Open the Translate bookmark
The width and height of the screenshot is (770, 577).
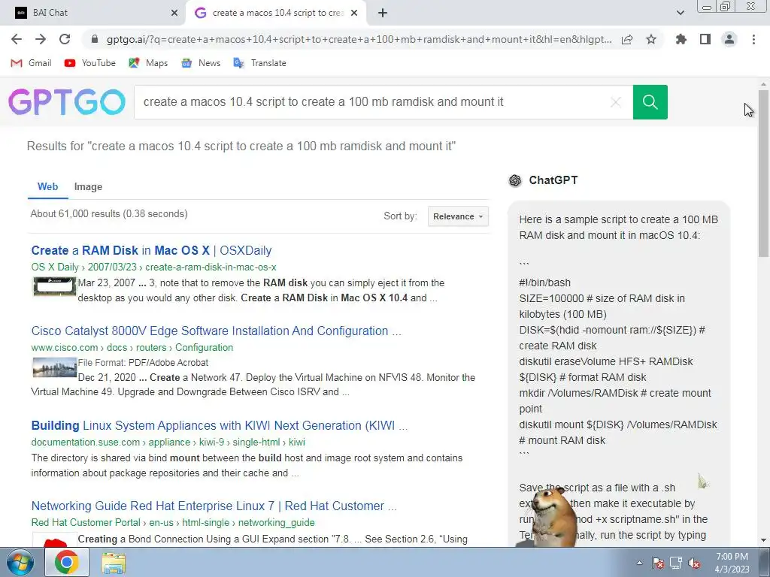tap(259, 63)
